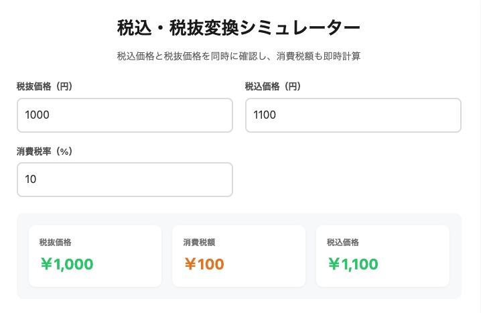Place cursor on the 10 tax rate value
This screenshot has width=481, height=313.
coord(31,180)
